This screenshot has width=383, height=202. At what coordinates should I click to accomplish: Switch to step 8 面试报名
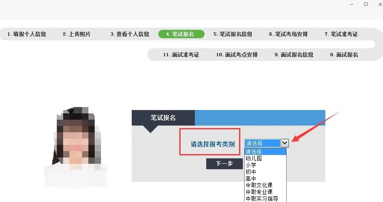coord(344,55)
